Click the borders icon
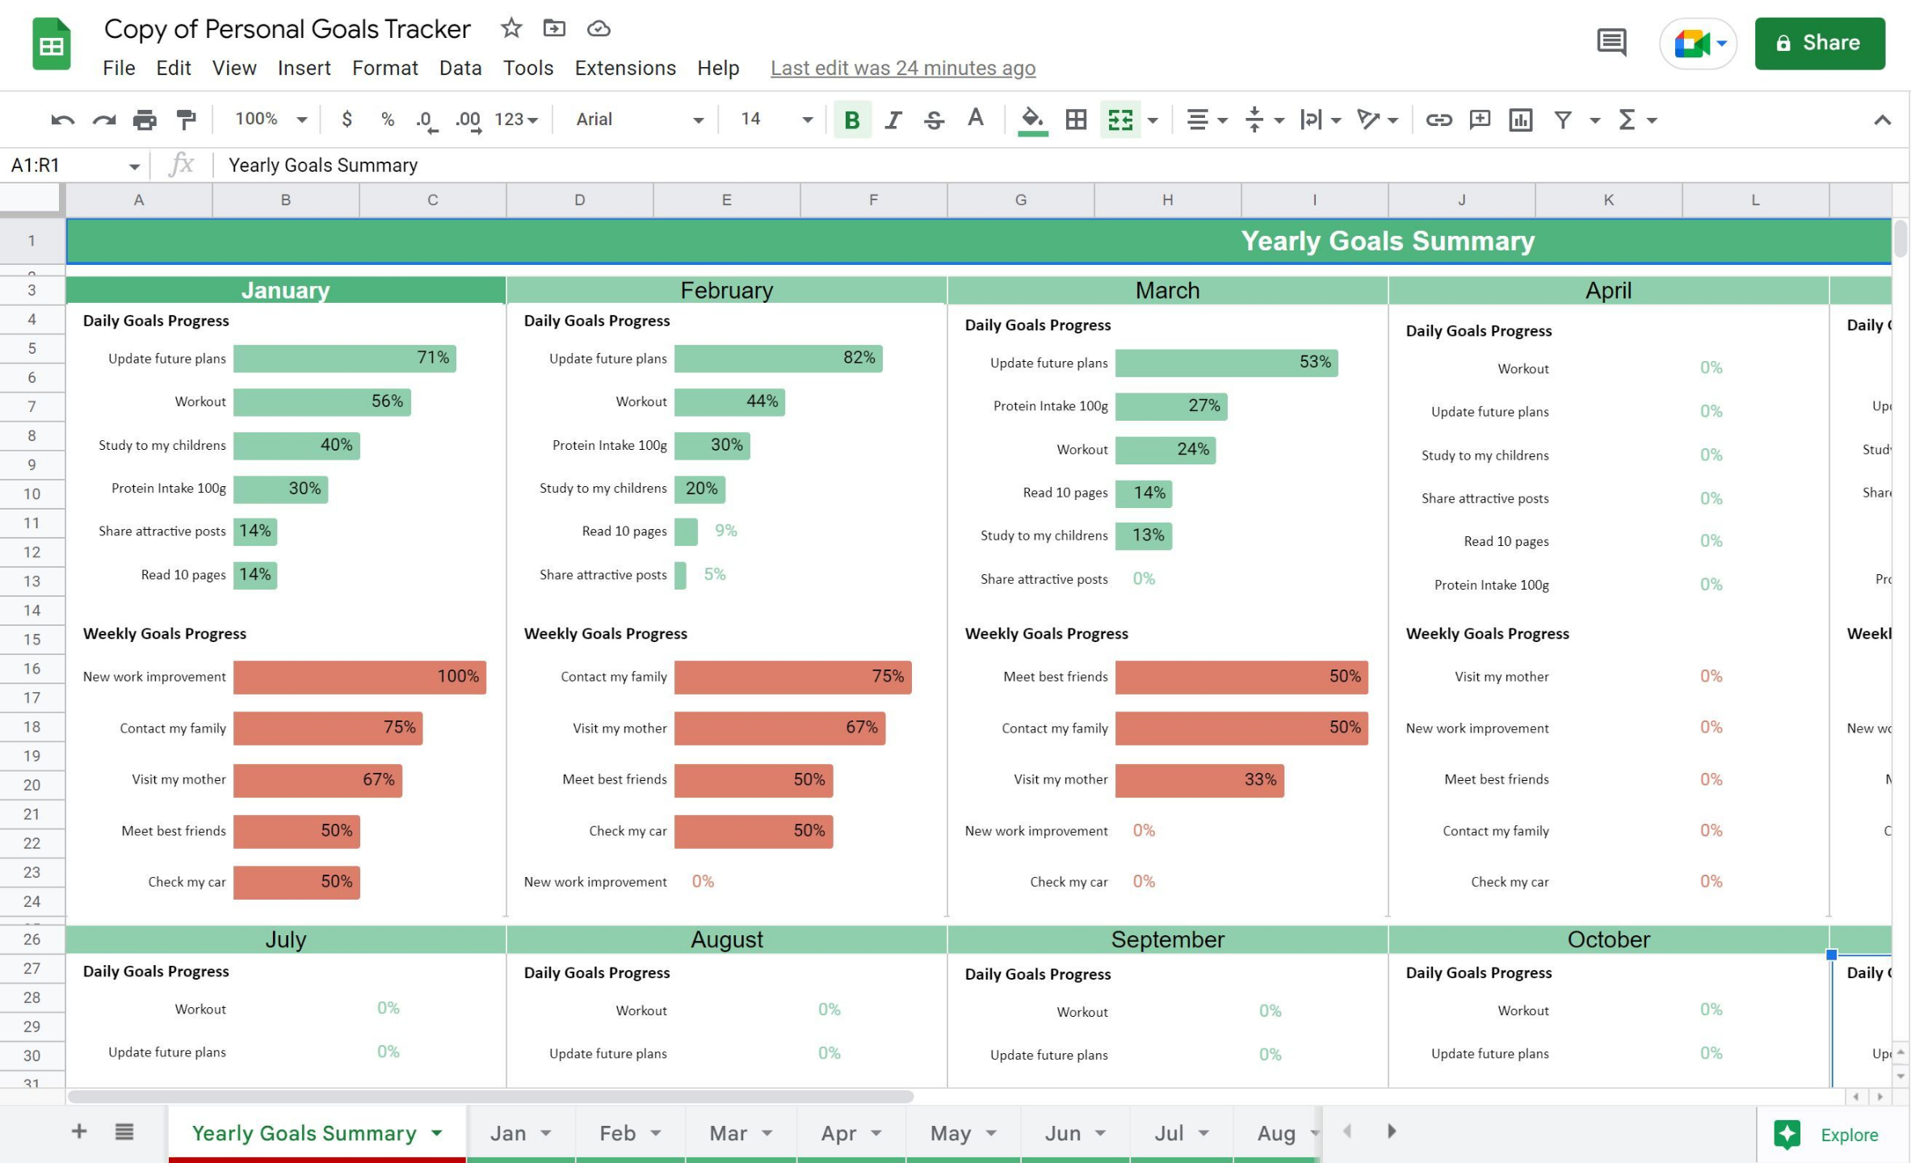 pos(1075,120)
